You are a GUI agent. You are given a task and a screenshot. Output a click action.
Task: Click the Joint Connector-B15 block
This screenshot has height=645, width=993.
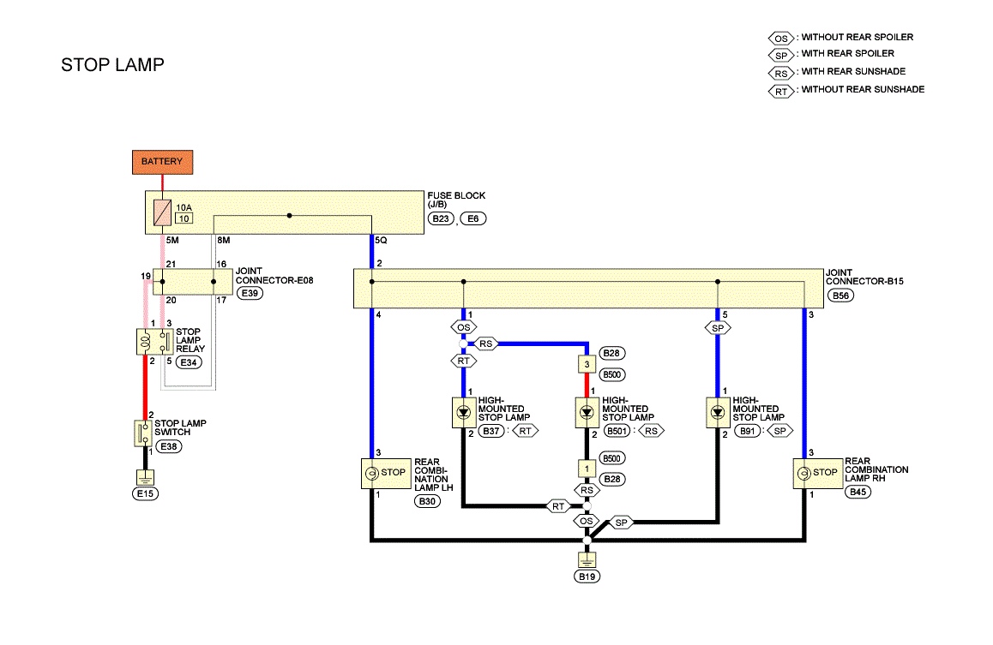(588, 289)
